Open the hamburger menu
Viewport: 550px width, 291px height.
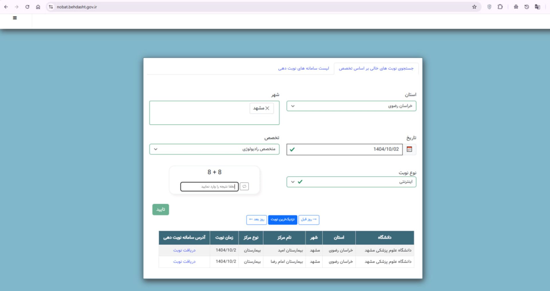coord(15,18)
